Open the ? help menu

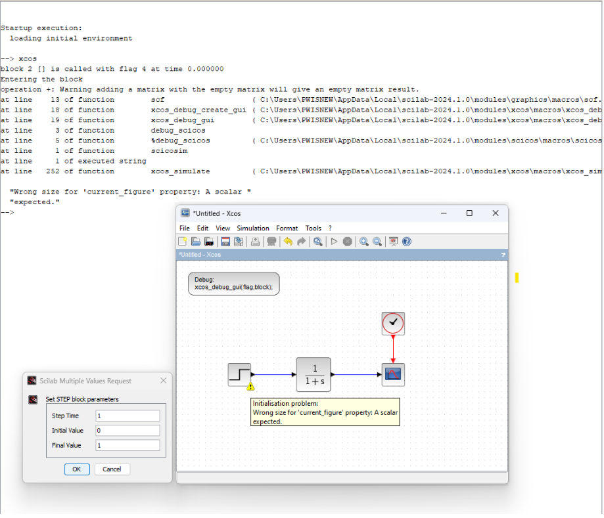(x=330, y=228)
